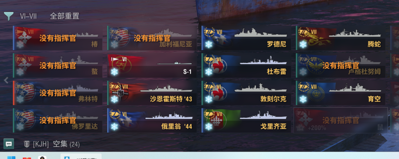399x159 pixels.
Task: Select the 戈里齐亚 ship card
Action: 246,120
